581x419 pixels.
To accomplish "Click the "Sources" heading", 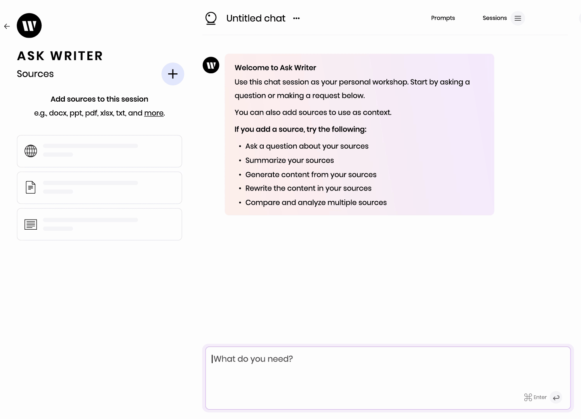I will point(35,74).
